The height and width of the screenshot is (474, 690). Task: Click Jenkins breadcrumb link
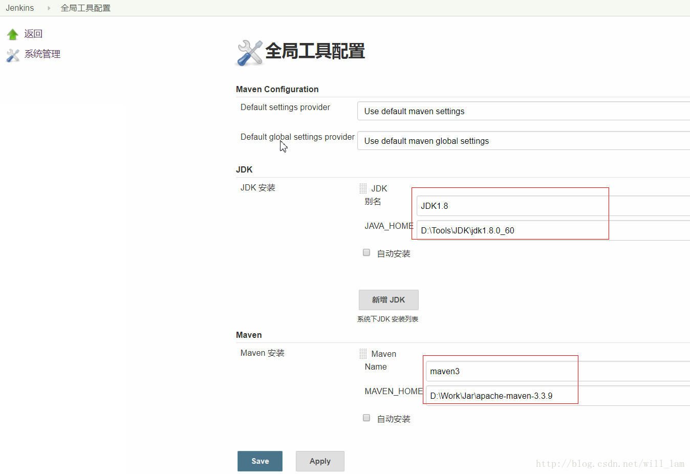coord(20,8)
